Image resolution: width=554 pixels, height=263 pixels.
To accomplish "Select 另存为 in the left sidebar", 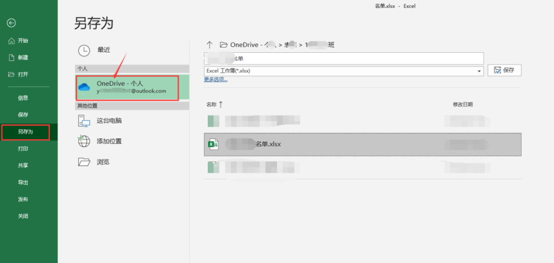I will tap(26, 132).
